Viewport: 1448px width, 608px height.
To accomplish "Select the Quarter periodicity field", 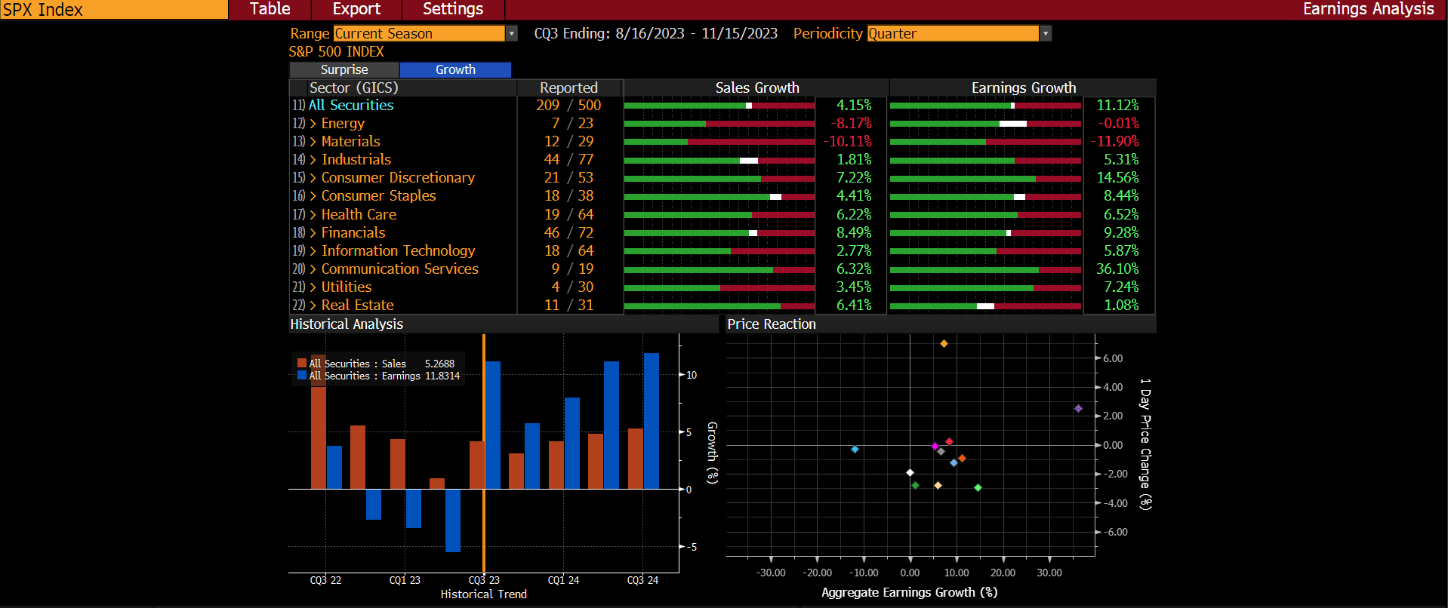I will click(953, 33).
